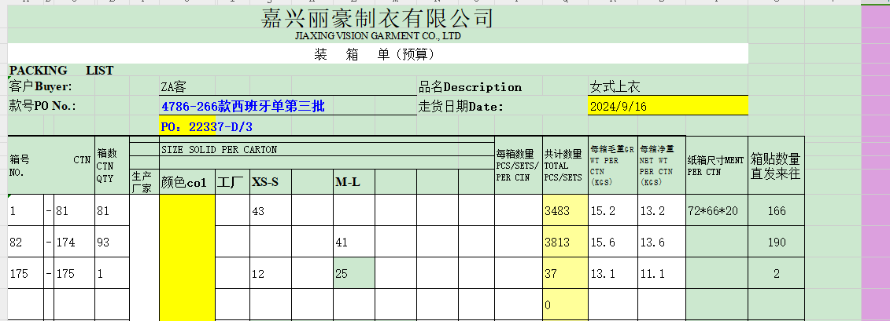Click the JIAXING VISION GARMENT CO., LTD cell
Viewport: 890px width, 321px height.
[377, 36]
